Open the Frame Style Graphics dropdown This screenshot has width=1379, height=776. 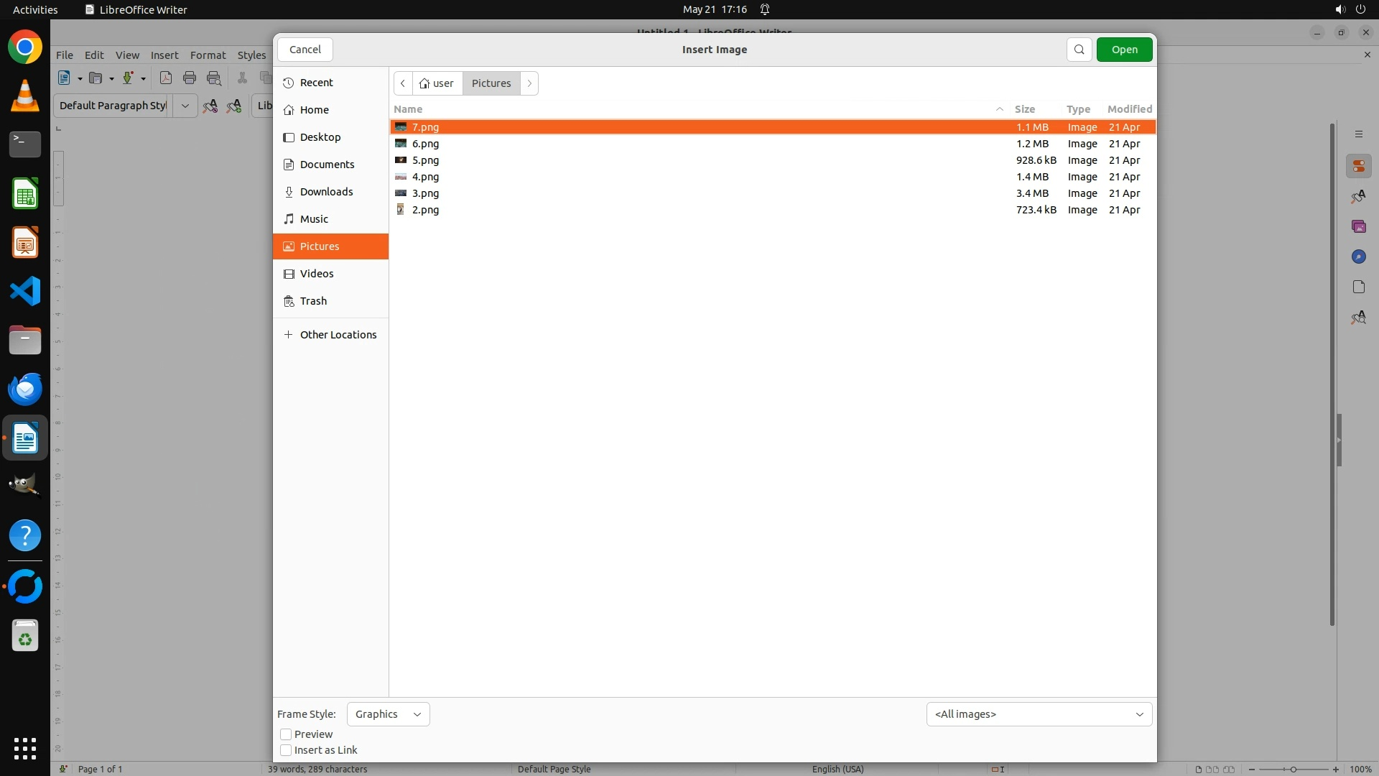(388, 714)
